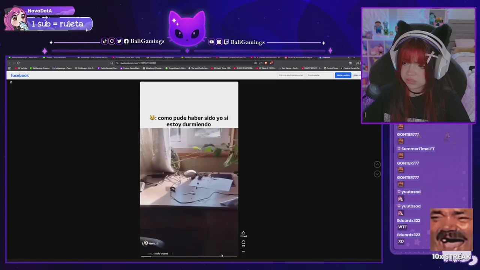Image resolution: width=480 pixels, height=270 pixels.
Task: Toggle the browser sidebar panel icon
Action: pos(350,63)
